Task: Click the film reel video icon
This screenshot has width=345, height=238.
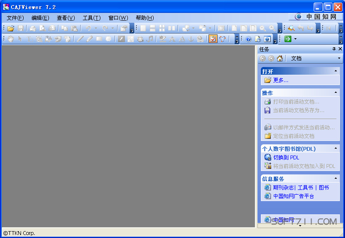Action: click(140, 39)
